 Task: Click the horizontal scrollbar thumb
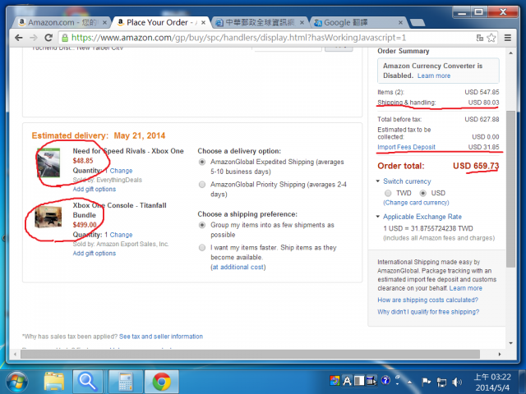click(x=250, y=354)
